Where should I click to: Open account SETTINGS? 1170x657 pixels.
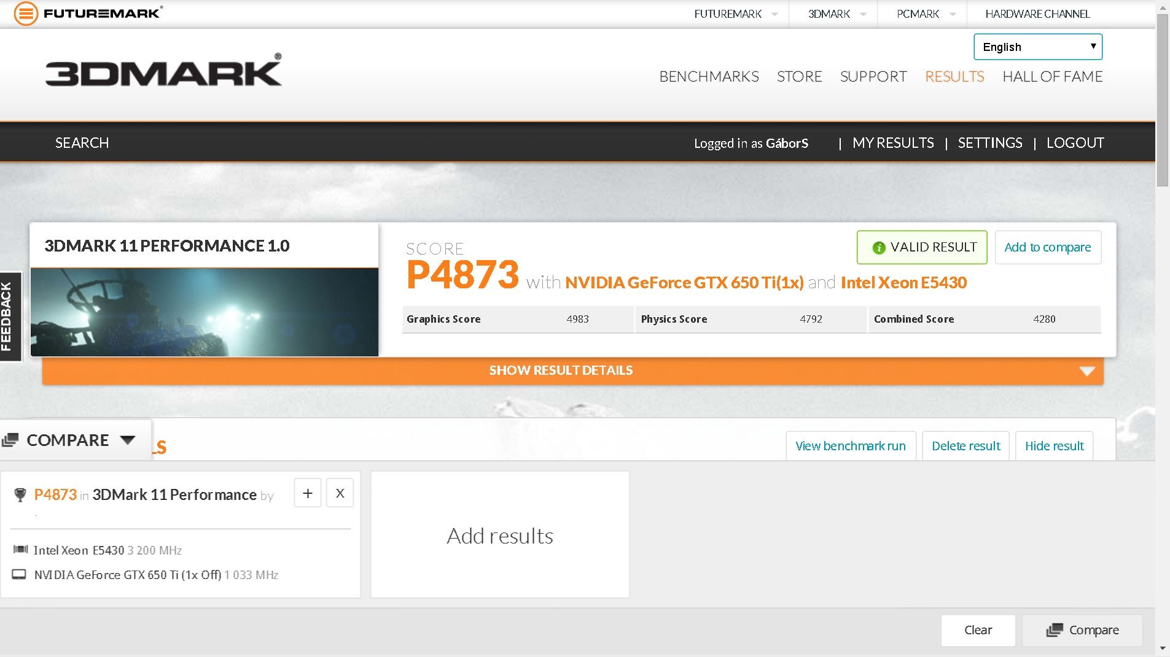pos(990,143)
